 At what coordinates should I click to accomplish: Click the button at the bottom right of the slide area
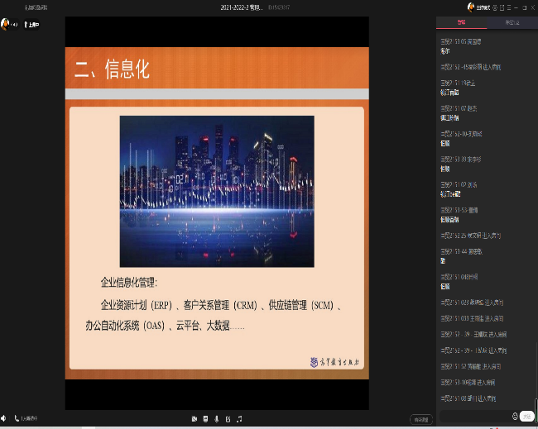coord(420,419)
